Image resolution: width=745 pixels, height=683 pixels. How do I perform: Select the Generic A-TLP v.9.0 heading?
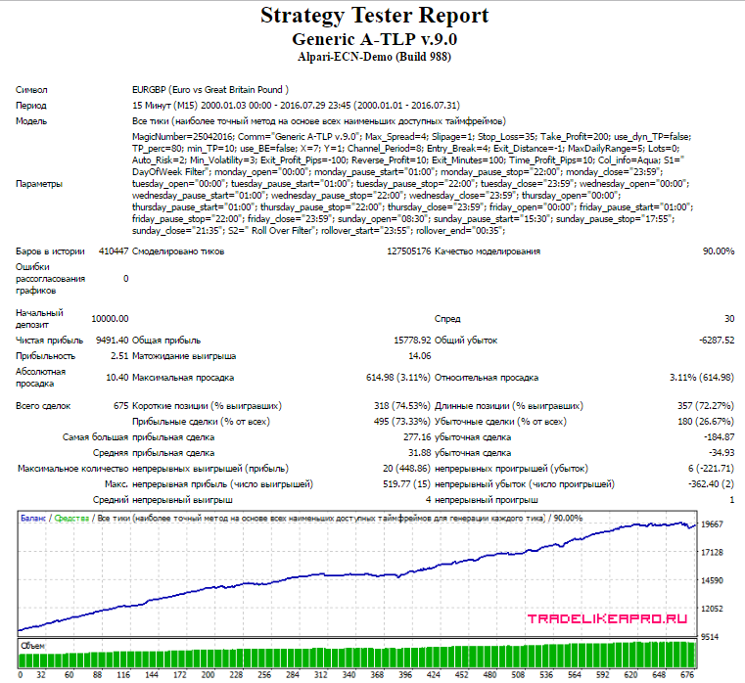pyautogui.click(x=374, y=39)
